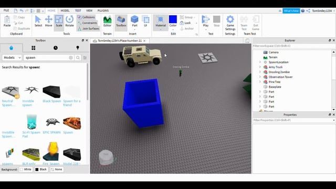Screen dimensions: 336x189
Task: Open Game Settings
Action: point(230,23)
